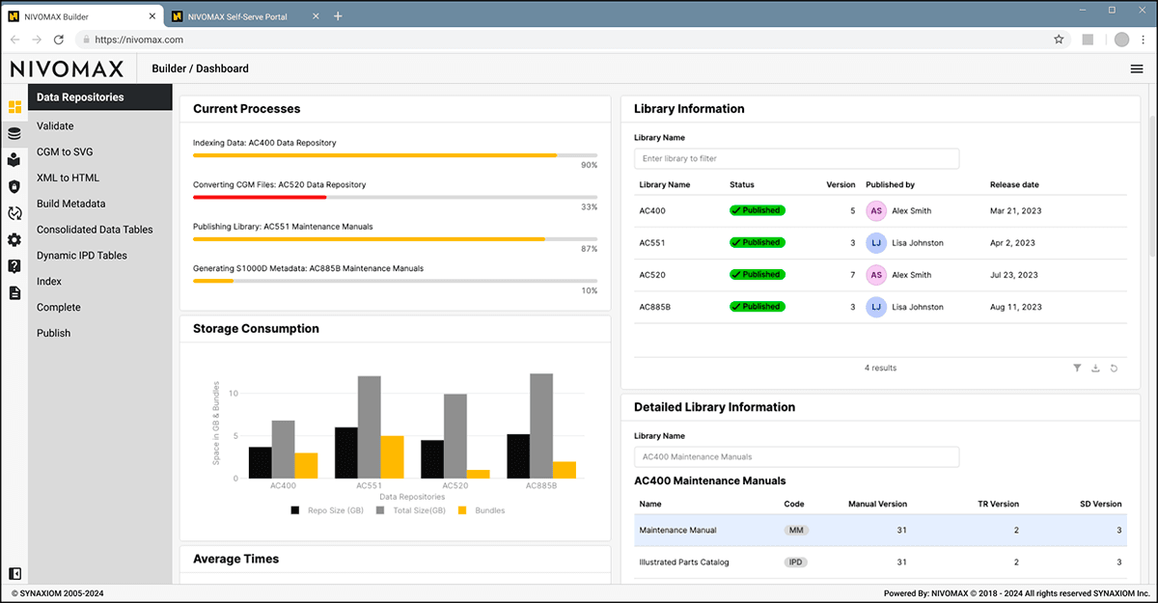Viewport: 1158px width, 603px height.
Task: Open browser options via three-dot menu
Action: (x=1143, y=40)
